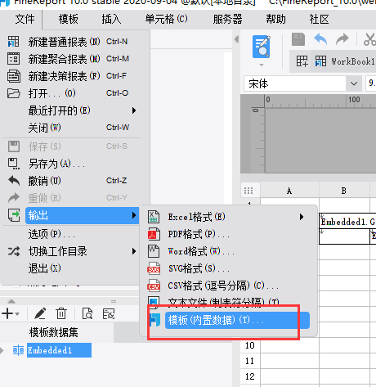Select column A header

289,191
